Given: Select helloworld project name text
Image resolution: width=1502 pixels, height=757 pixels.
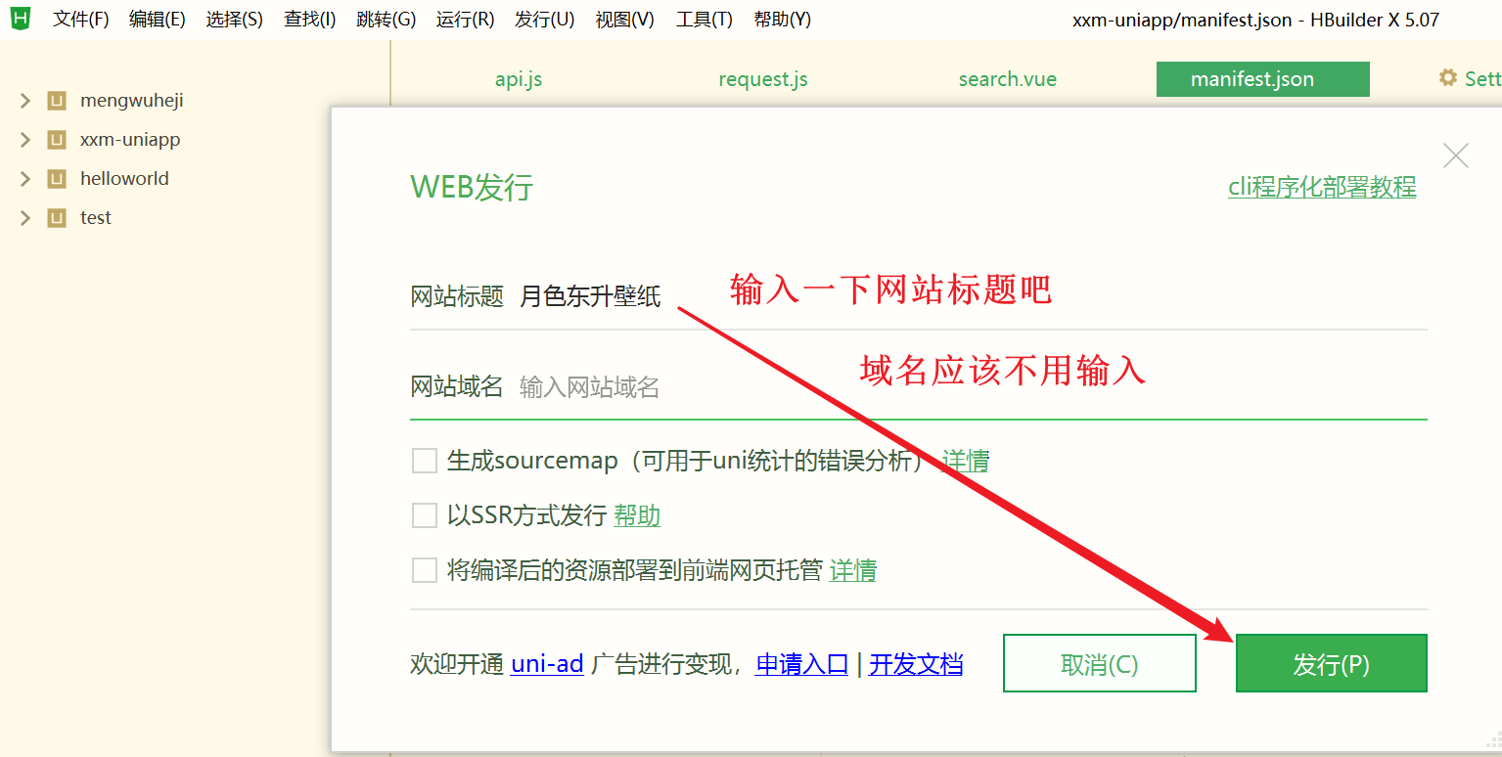Looking at the screenshot, I should pos(124,179).
